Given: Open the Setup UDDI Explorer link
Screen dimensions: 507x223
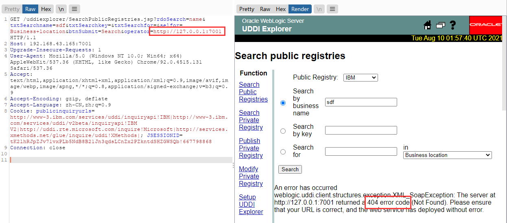Looking at the screenshot, I should point(251,204).
